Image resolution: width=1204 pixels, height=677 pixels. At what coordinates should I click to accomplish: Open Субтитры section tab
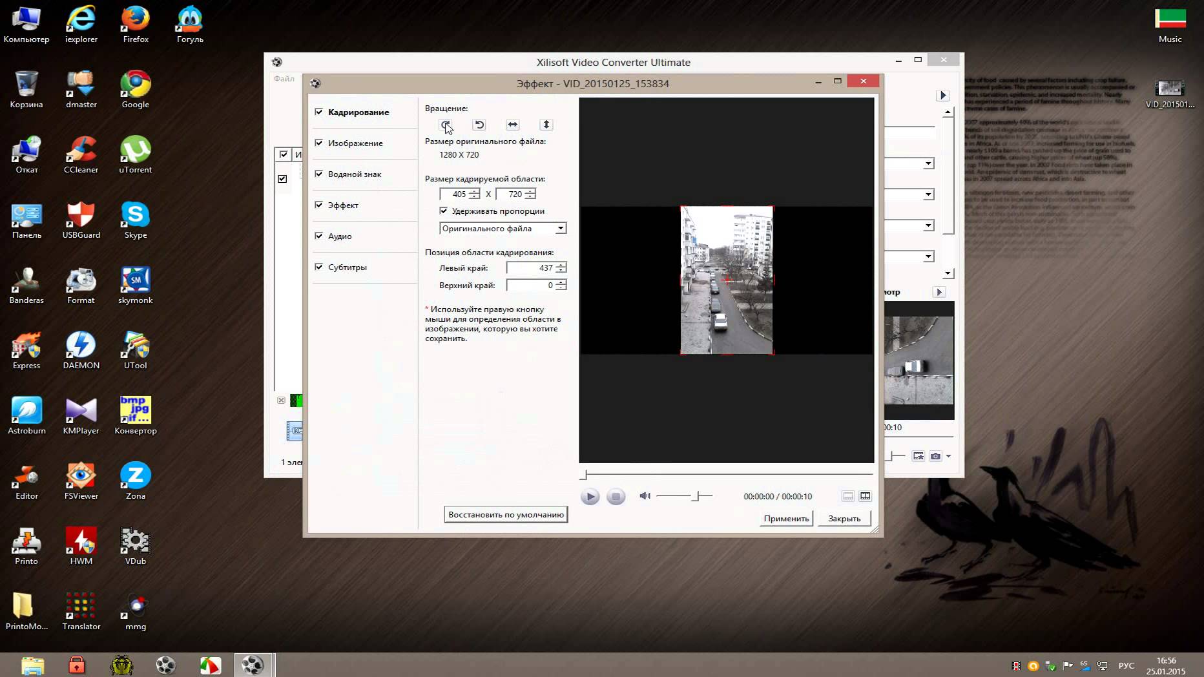[x=348, y=267]
